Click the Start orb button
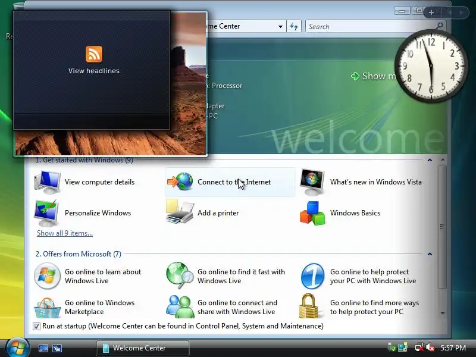Screen dimensions: 476x357 click(17, 348)
